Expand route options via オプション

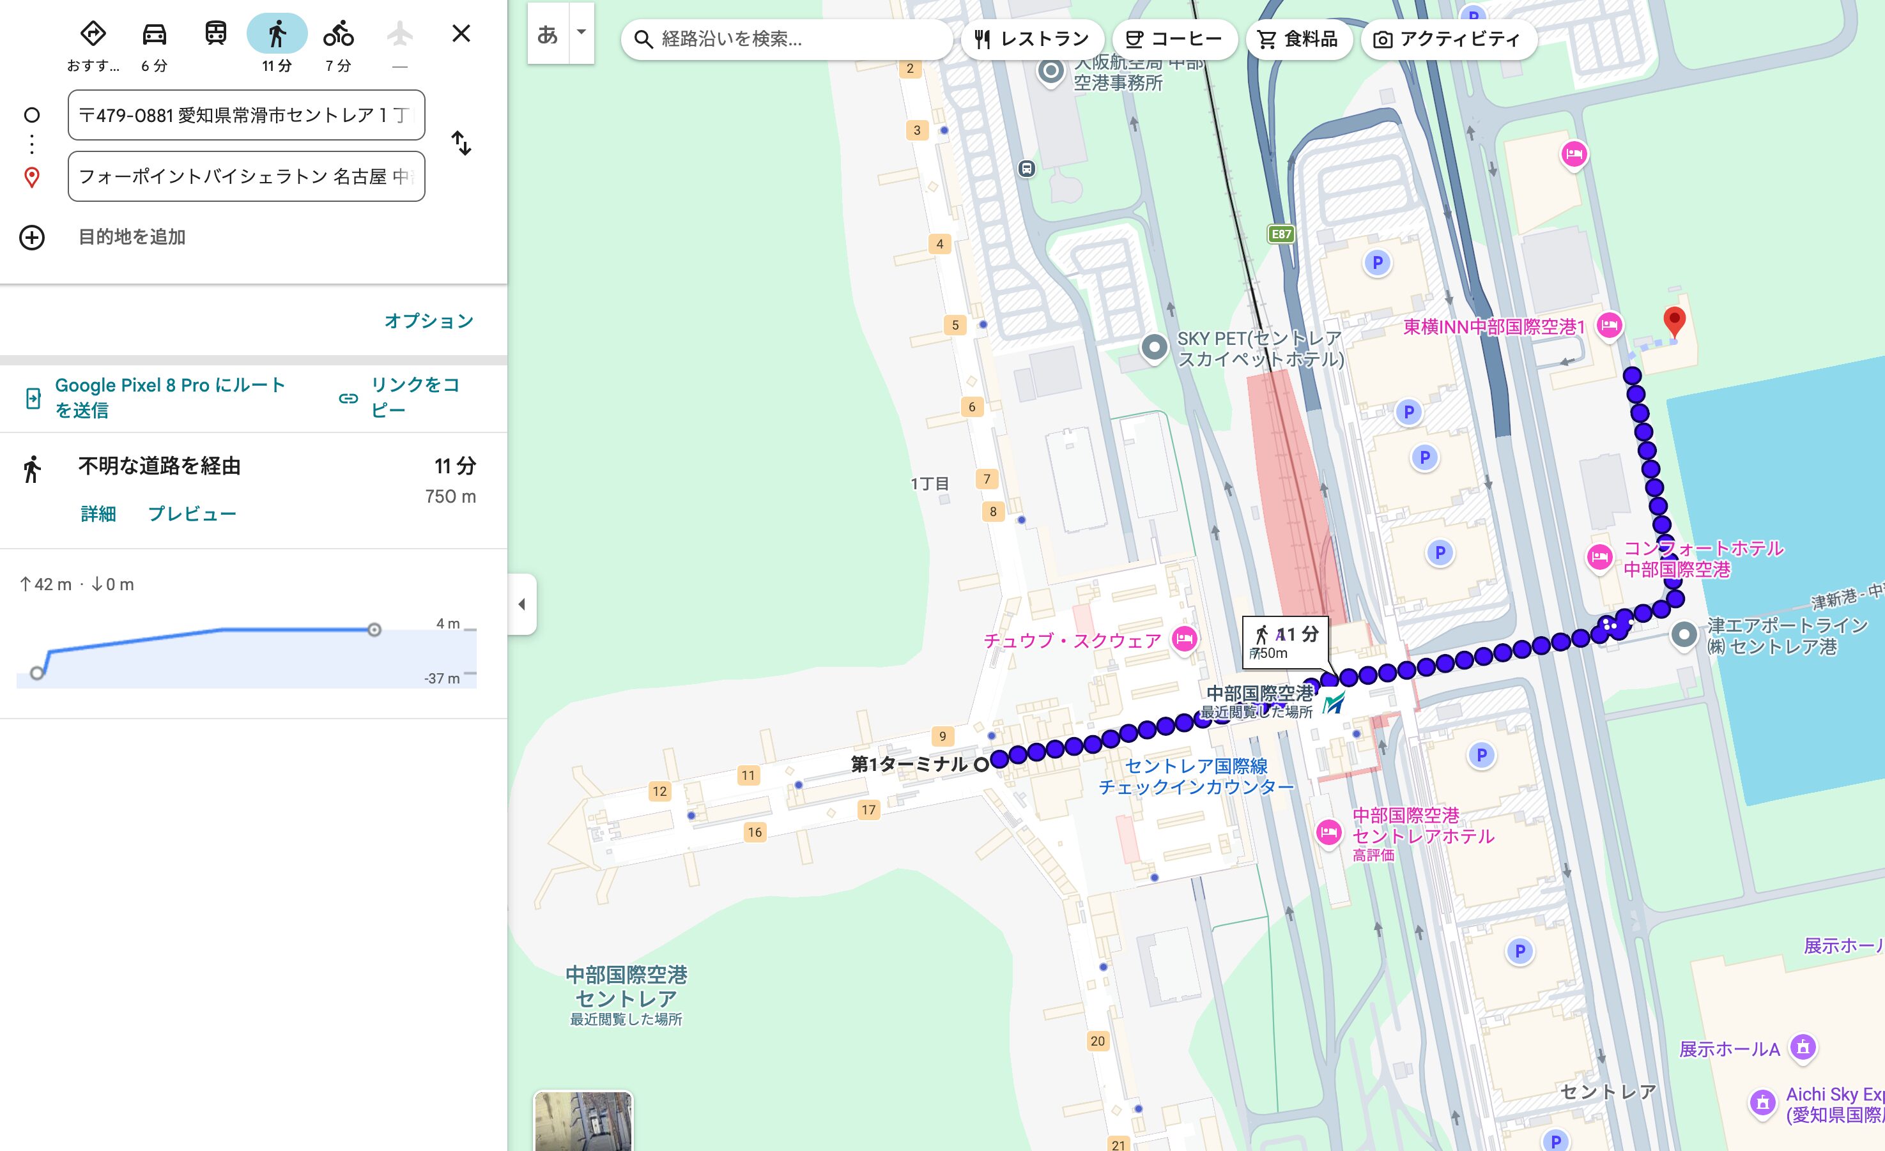click(x=428, y=321)
